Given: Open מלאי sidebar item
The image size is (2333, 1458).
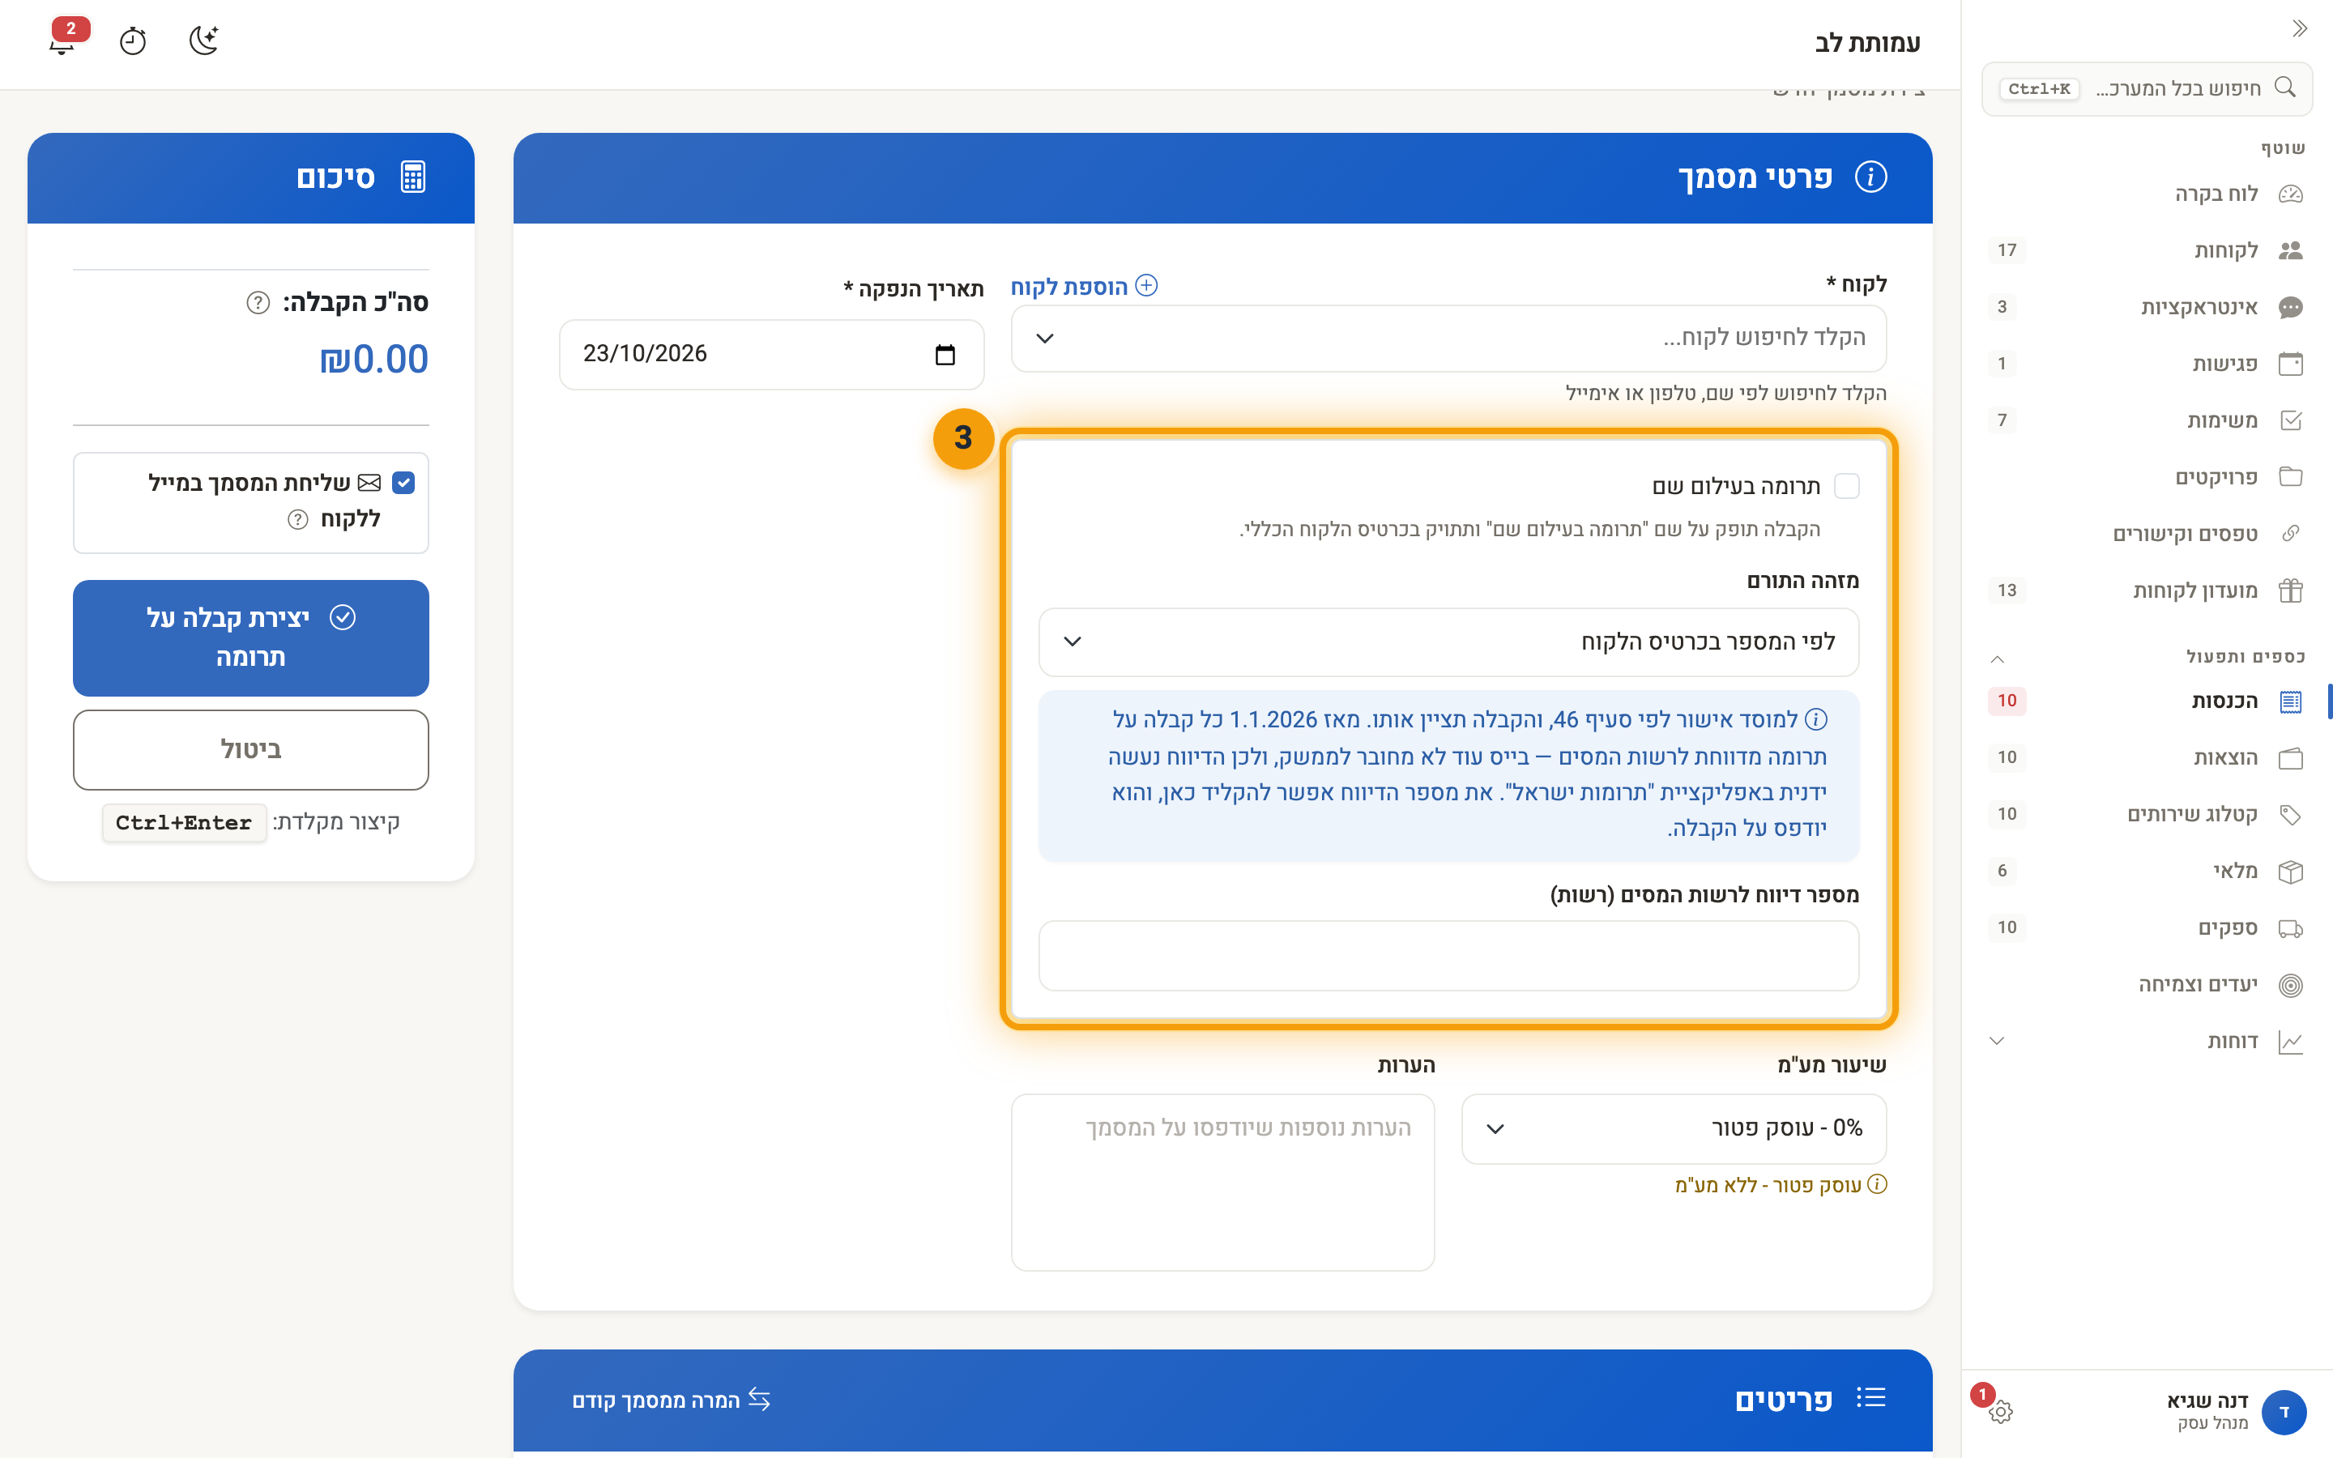Looking at the screenshot, I should point(2146,871).
